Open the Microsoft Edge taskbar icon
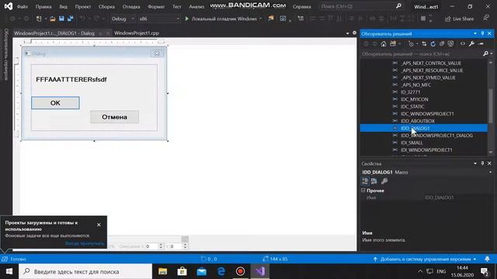 (221, 271)
